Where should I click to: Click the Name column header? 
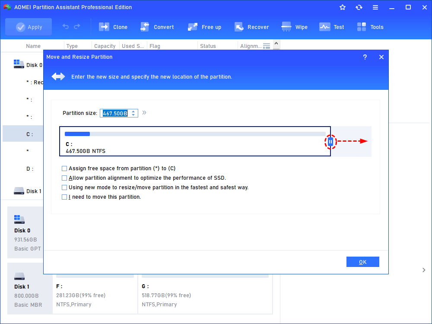pos(33,46)
